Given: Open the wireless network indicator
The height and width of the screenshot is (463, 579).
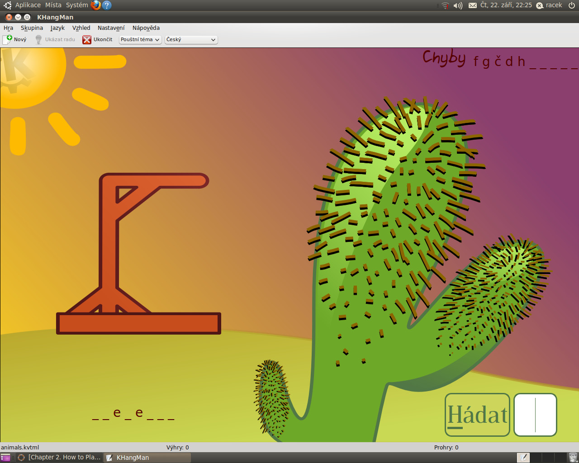Looking at the screenshot, I should click(x=445, y=5).
